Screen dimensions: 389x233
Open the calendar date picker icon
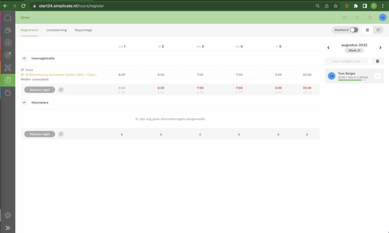(378, 61)
